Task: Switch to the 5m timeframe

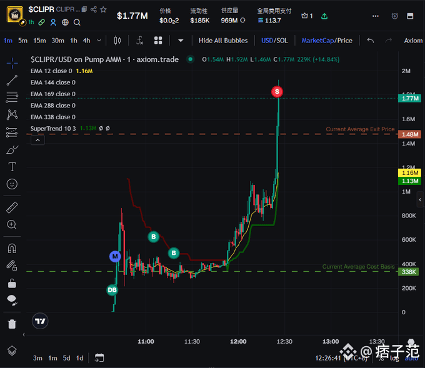Action: coord(22,41)
